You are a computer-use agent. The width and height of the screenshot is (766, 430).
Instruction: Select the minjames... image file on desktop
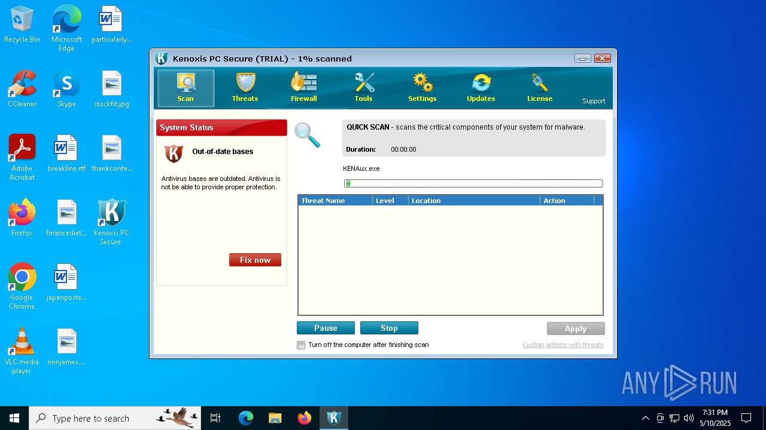(66, 348)
